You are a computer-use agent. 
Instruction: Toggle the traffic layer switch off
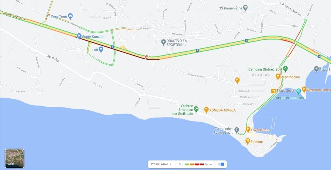(x=221, y=164)
